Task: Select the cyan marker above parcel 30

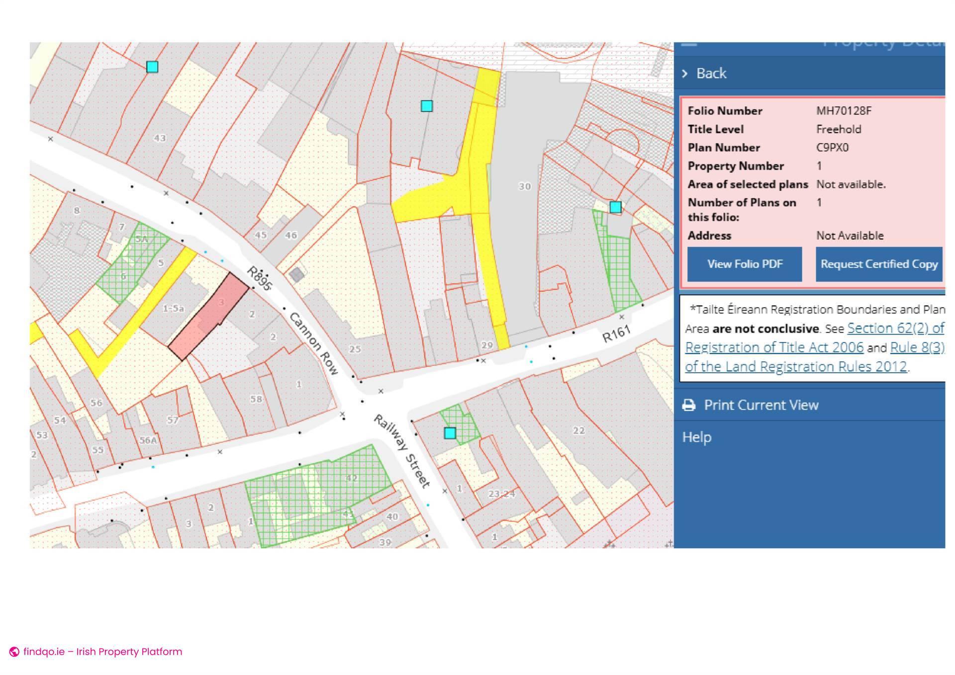Action: pyautogui.click(x=427, y=105)
